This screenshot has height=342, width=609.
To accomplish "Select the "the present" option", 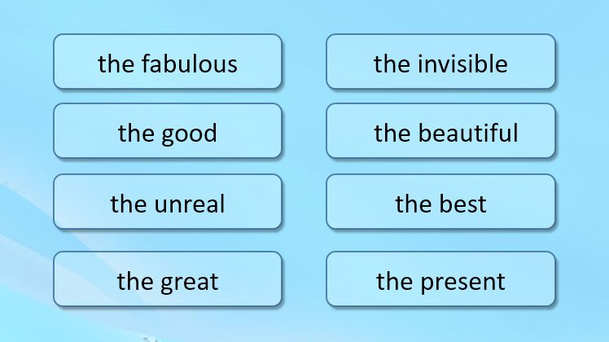I will coord(440,279).
